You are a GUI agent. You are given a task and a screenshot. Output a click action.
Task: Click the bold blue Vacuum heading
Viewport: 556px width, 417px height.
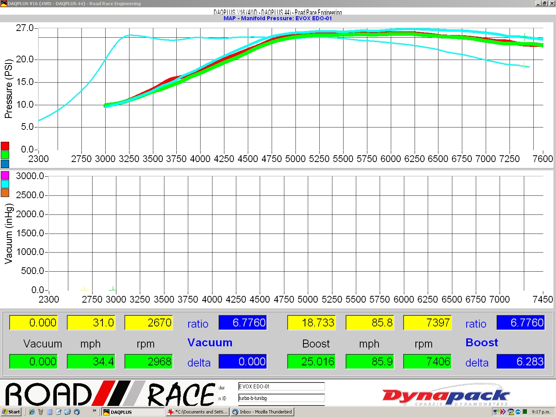(x=210, y=343)
